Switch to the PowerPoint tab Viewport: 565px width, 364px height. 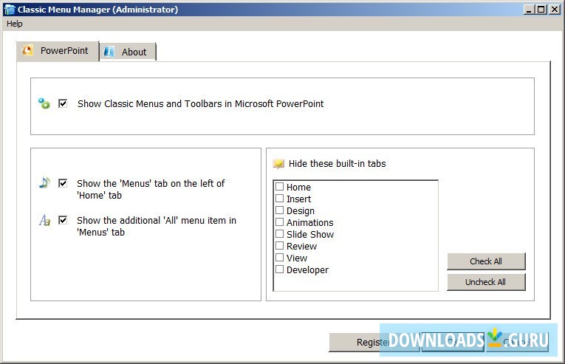(x=58, y=51)
